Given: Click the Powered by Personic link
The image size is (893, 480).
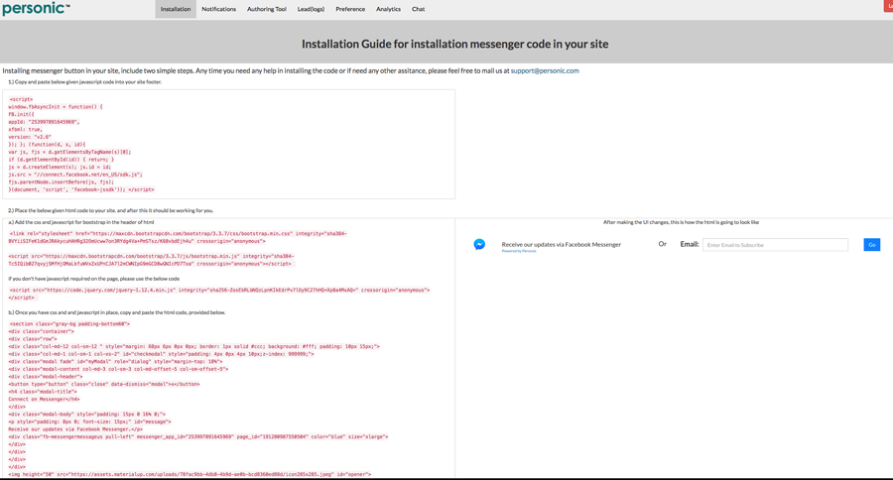Looking at the screenshot, I should tap(519, 251).
